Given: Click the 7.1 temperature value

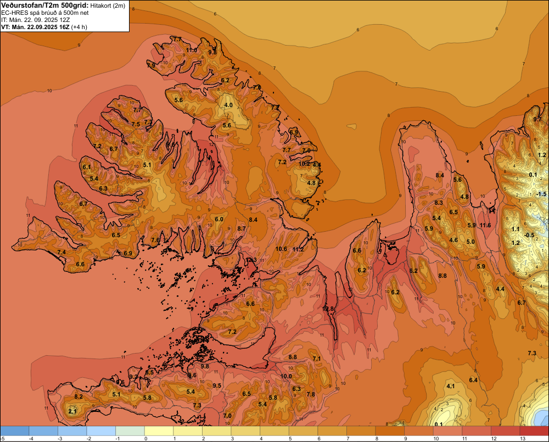Looking at the screenshot, I should (x=317, y=359).
